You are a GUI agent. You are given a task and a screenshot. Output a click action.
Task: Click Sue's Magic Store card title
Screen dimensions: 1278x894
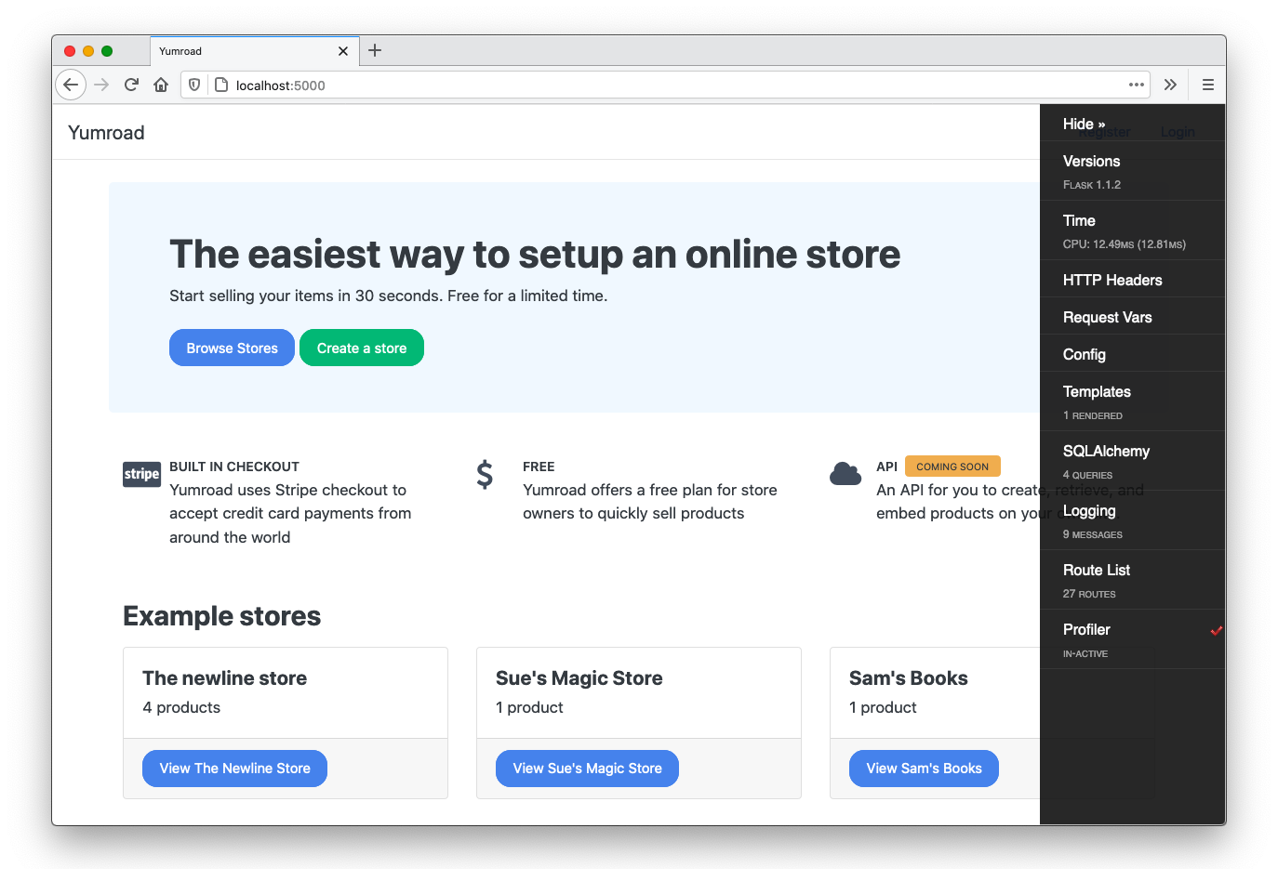(579, 678)
